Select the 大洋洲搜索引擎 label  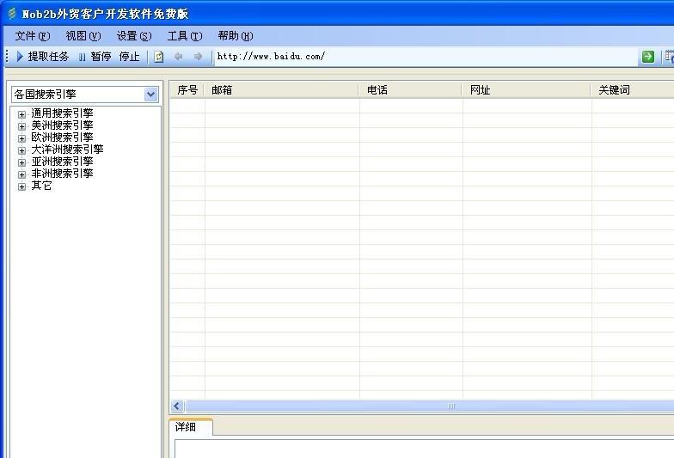point(67,150)
